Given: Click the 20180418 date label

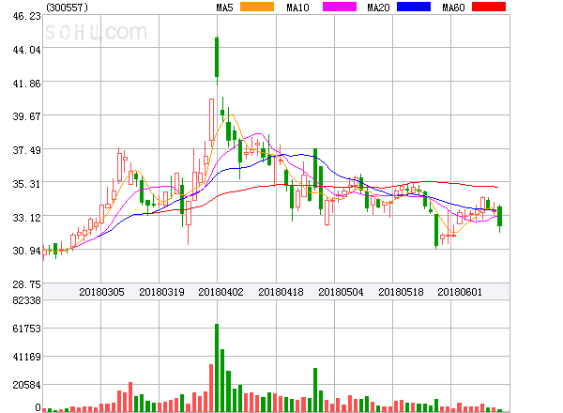Looking at the screenshot, I should 281,292.
